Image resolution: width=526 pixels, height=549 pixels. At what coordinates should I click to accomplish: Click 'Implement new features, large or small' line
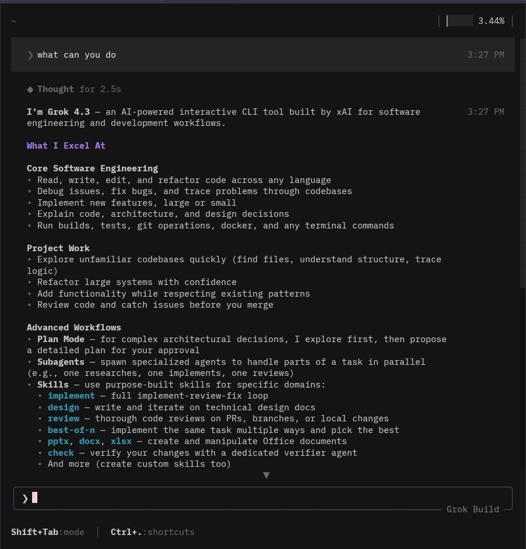pos(136,203)
